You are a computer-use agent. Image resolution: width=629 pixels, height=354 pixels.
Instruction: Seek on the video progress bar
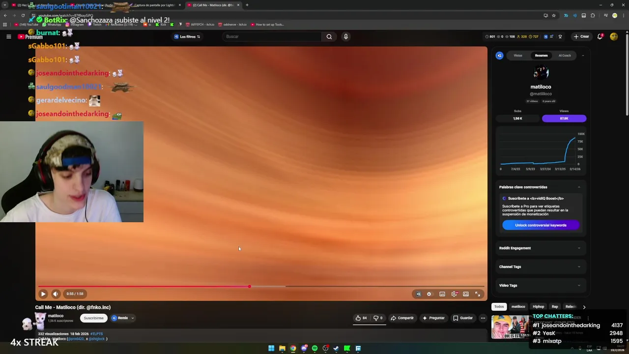point(261,286)
